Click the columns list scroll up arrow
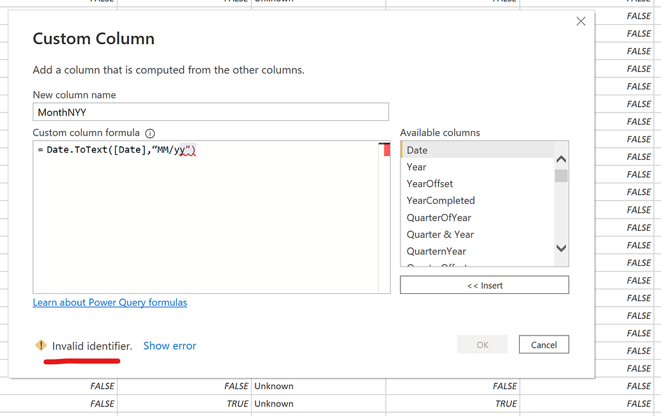 [x=561, y=159]
